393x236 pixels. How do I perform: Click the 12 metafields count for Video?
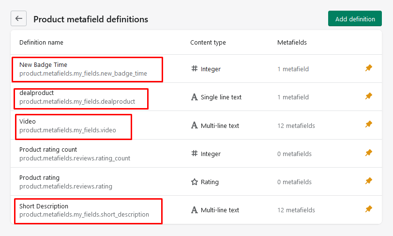[x=296, y=126]
